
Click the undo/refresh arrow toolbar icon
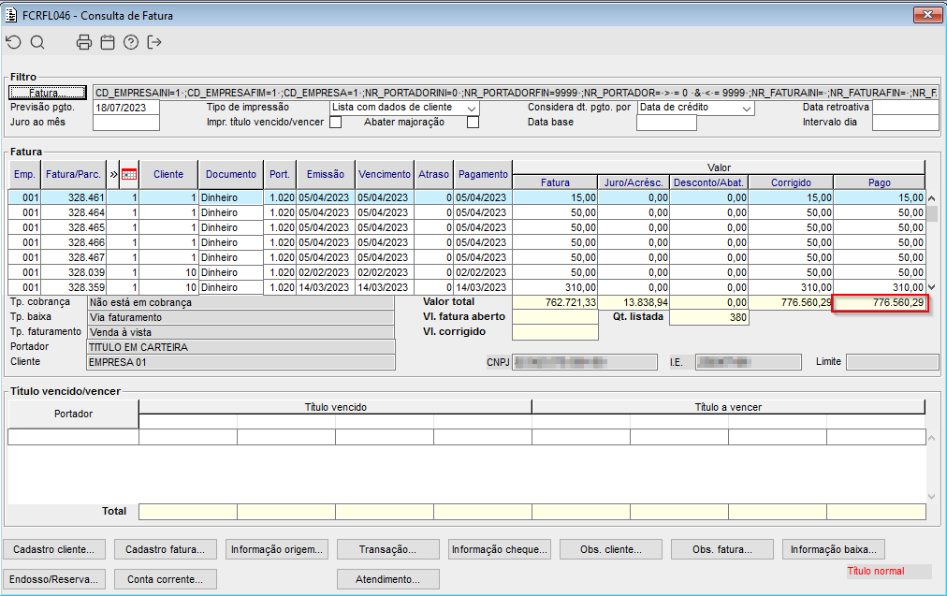tap(13, 42)
